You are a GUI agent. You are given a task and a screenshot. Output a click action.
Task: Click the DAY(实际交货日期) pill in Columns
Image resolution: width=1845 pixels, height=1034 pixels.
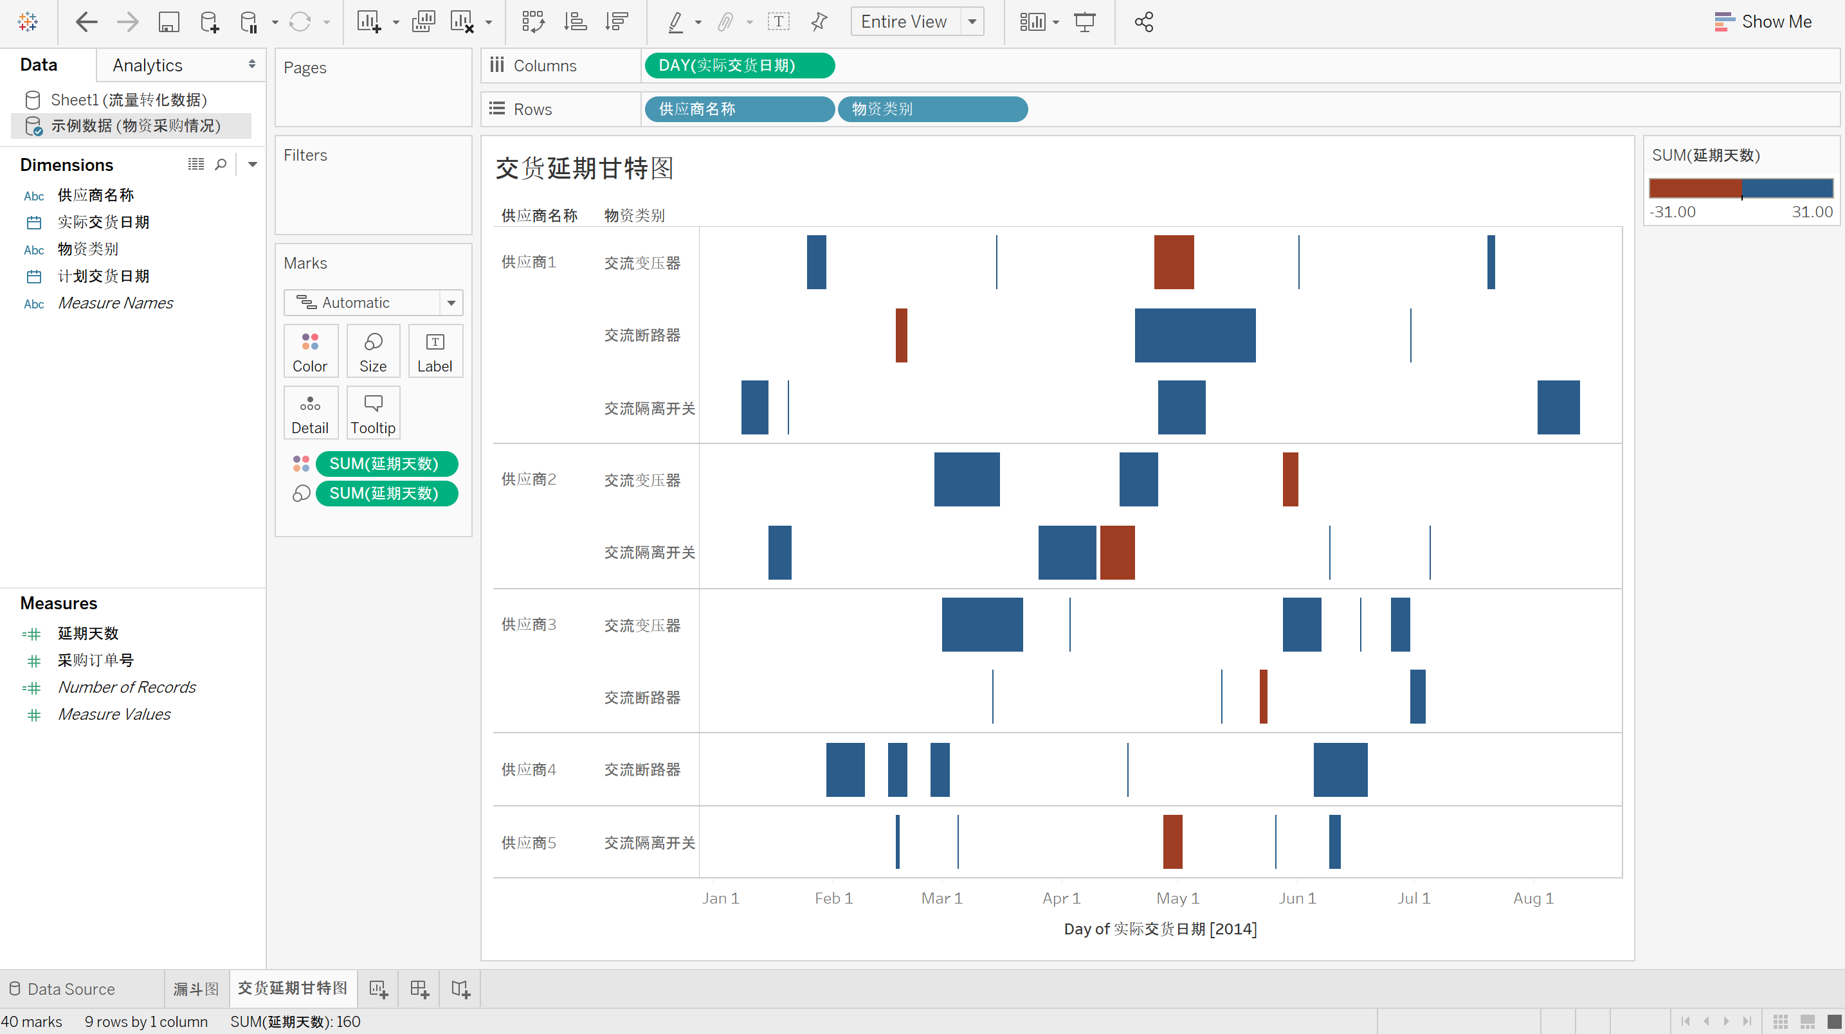pyautogui.click(x=738, y=65)
